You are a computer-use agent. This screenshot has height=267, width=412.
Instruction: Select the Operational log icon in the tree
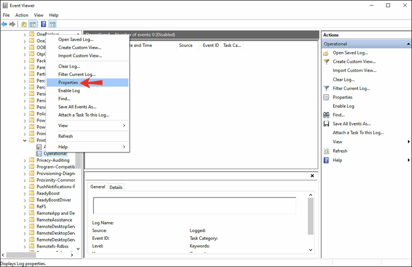(39, 154)
